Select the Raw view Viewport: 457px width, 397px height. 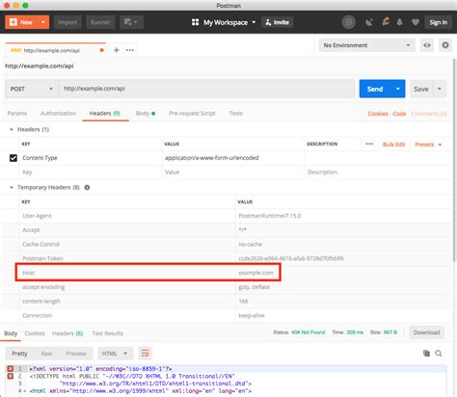click(46, 354)
